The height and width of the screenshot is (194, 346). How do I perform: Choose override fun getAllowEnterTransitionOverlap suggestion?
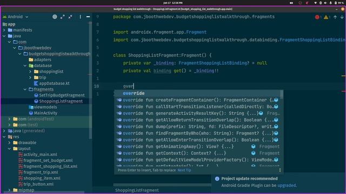tap(197, 140)
